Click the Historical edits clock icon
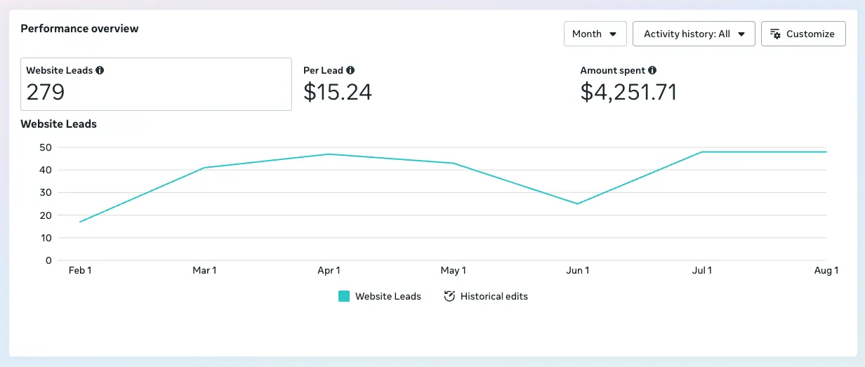This screenshot has width=865, height=367. point(449,296)
